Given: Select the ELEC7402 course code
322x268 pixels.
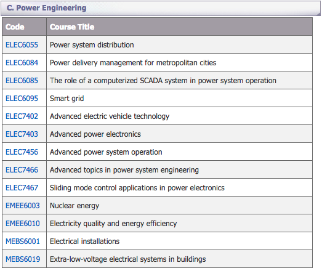Looking at the screenshot, I should [22, 116].
